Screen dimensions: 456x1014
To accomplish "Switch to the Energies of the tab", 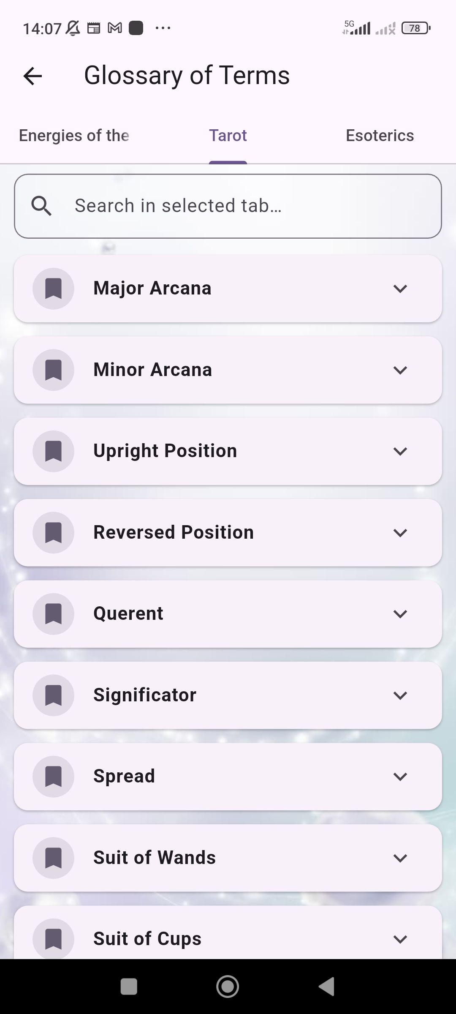I will pyautogui.click(x=74, y=136).
